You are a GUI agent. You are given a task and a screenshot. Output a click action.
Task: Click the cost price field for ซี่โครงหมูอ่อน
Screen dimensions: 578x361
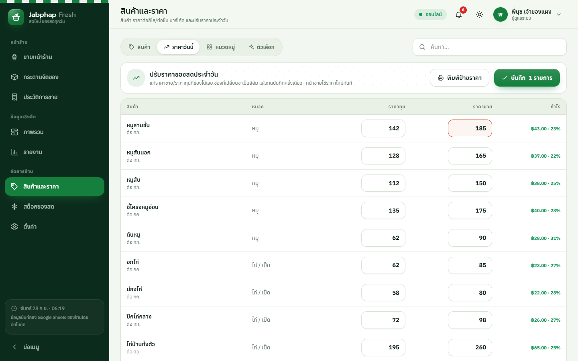coord(383,211)
